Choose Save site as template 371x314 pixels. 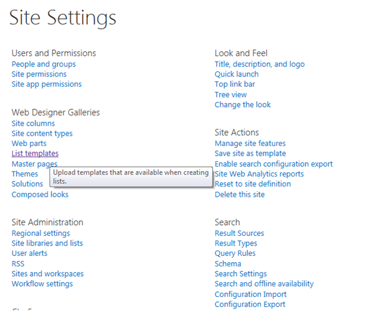(251, 153)
